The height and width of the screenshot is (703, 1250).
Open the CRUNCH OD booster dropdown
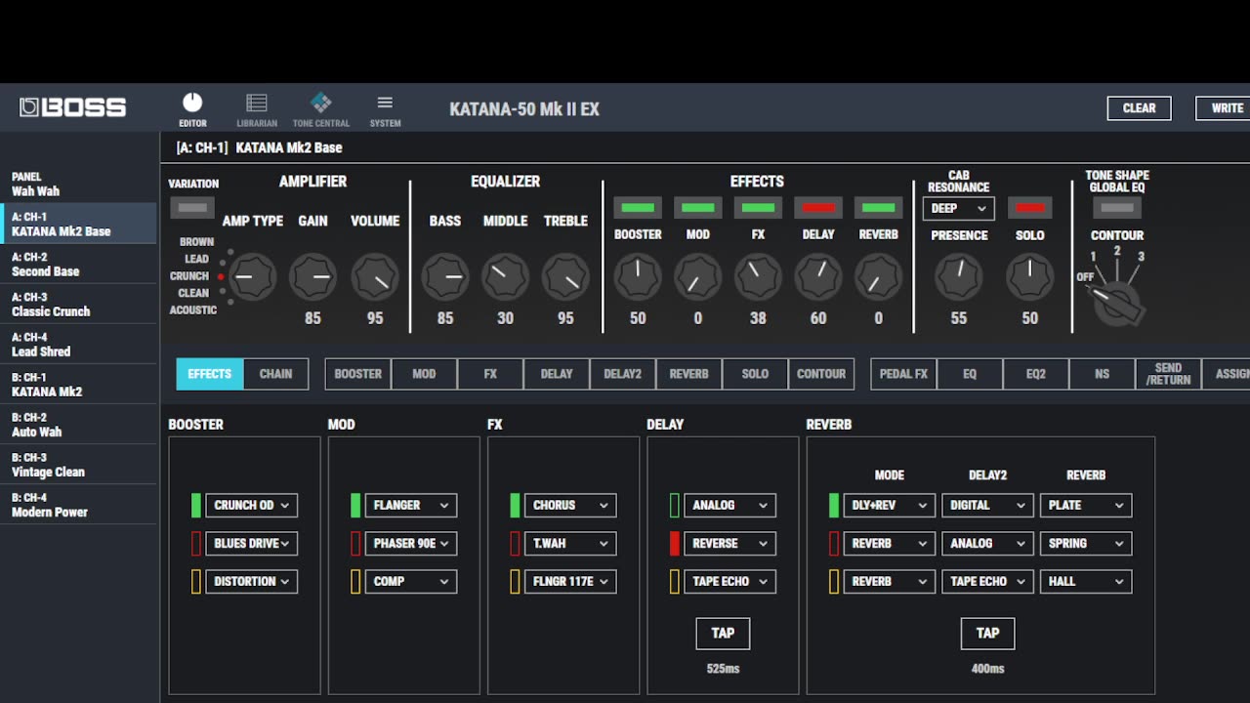click(252, 505)
